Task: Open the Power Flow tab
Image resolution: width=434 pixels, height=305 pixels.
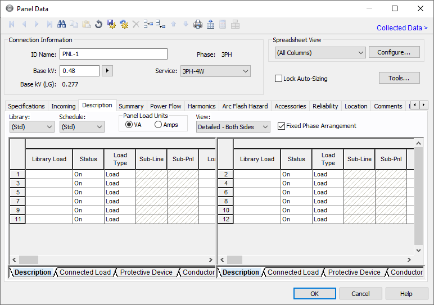Action: pos(165,106)
